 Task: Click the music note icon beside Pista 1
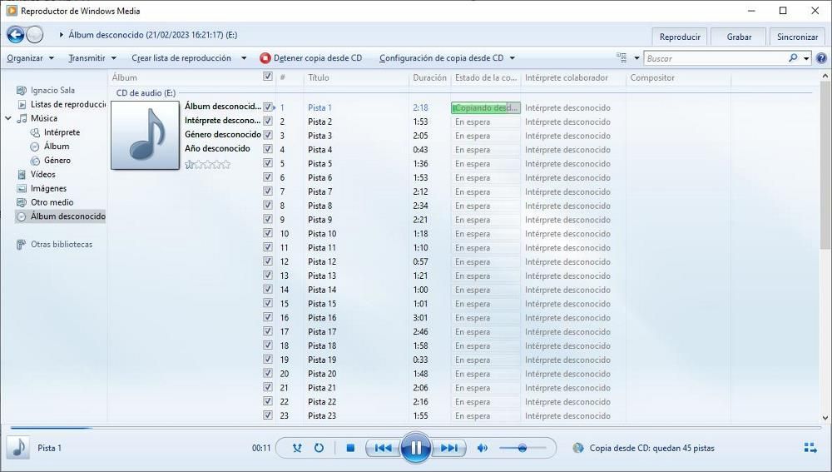tap(18, 448)
